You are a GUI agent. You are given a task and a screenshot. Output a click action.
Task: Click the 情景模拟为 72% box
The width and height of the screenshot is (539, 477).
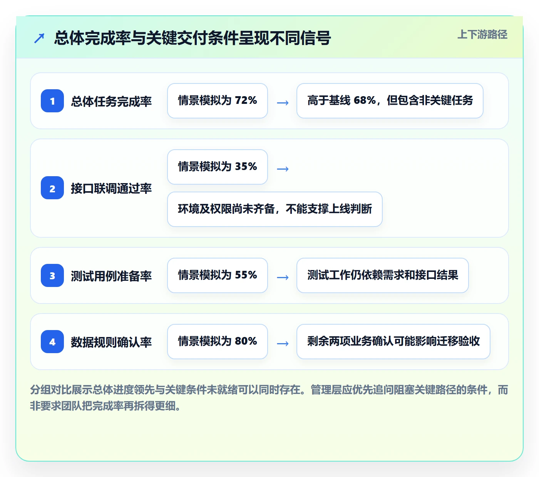click(x=218, y=101)
